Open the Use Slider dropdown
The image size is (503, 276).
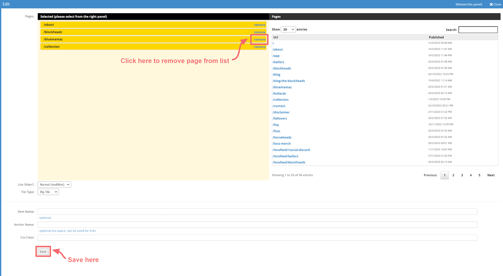tap(54, 184)
